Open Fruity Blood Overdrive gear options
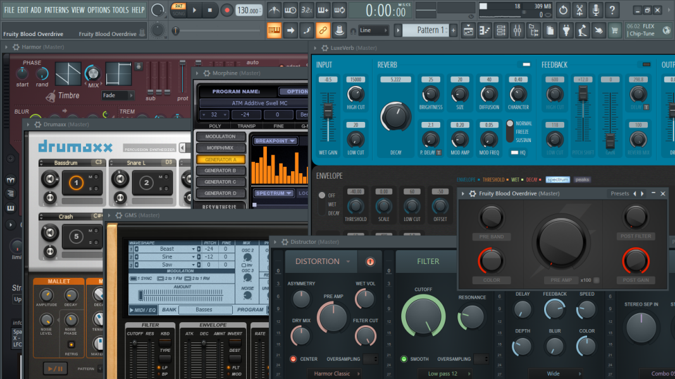 tap(473, 194)
